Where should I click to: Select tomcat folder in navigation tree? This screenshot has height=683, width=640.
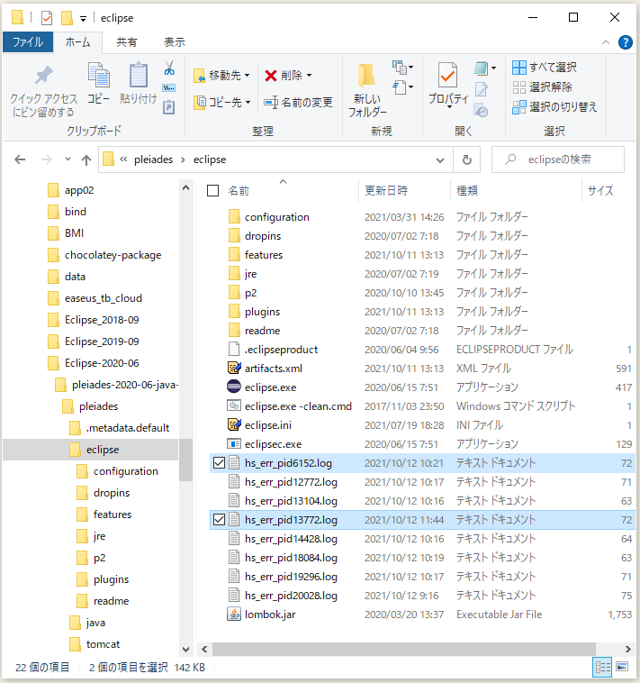(103, 643)
